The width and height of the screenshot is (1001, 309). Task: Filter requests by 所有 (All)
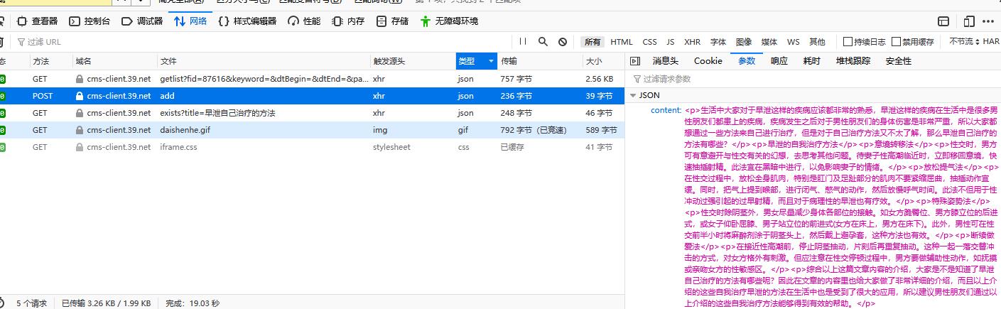pos(593,42)
